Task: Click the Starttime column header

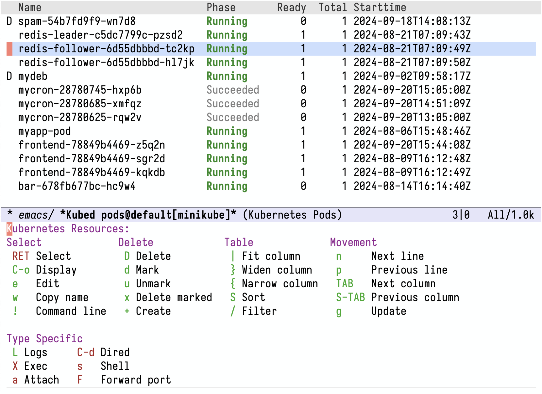Action: pyautogui.click(x=380, y=8)
